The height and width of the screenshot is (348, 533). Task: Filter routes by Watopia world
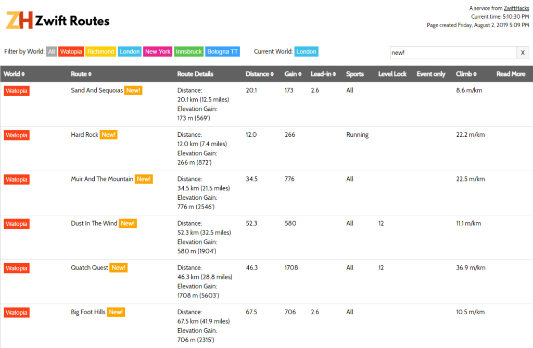(71, 51)
